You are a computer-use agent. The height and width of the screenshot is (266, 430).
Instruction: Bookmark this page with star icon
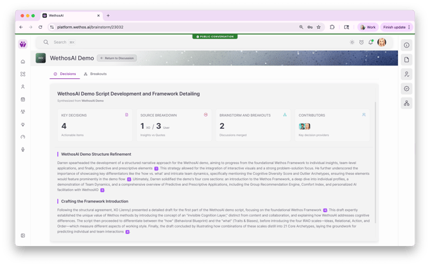click(x=319, y=27)
